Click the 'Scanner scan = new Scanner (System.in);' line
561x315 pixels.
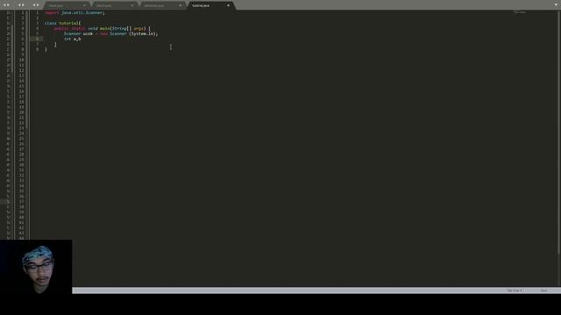pos(110,33)
